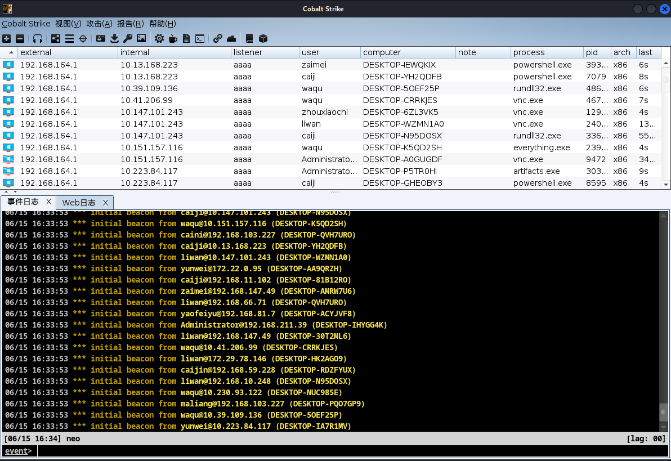The image size is (671, 461).
Task: Click the document macro icon
Action: (x=186, y=38)
